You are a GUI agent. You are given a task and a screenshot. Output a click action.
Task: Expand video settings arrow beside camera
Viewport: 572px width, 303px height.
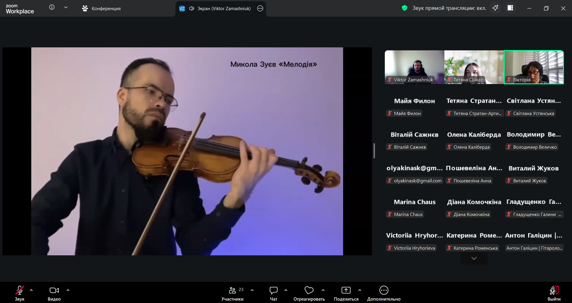pyautogui.click(x=68, y=290)
